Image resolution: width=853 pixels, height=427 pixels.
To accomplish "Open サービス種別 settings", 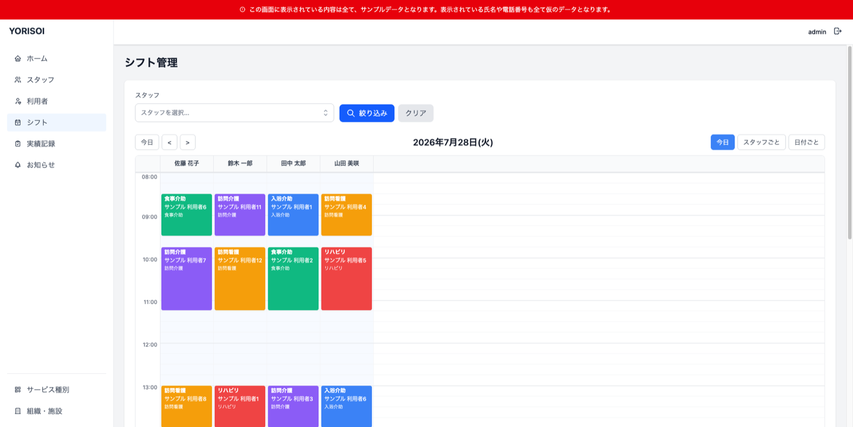I will [57, 390].
